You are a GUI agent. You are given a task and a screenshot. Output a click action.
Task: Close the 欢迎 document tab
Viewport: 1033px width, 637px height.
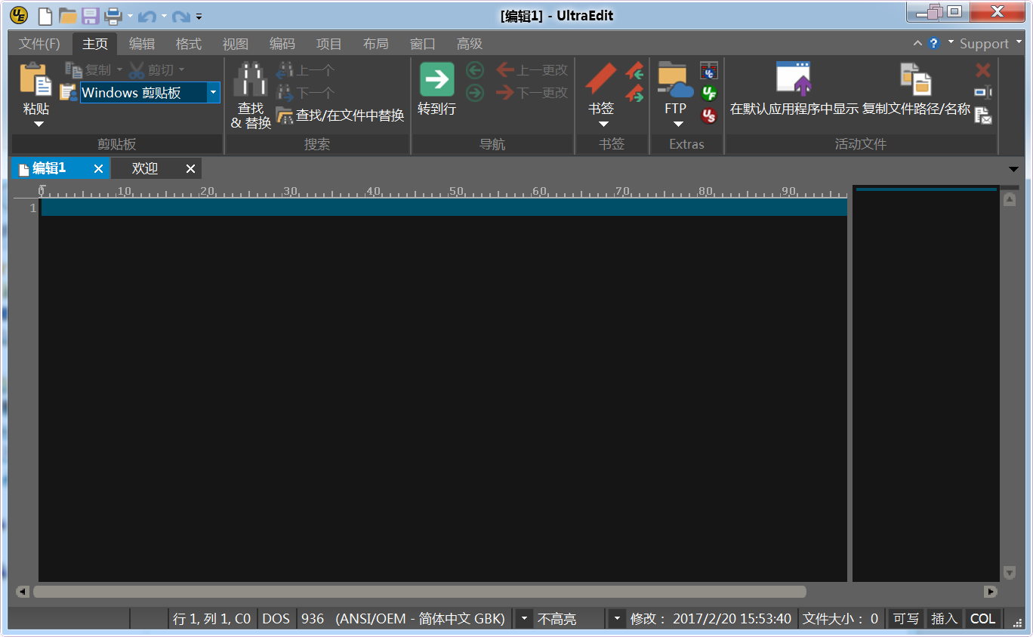[x=190, y=168]
